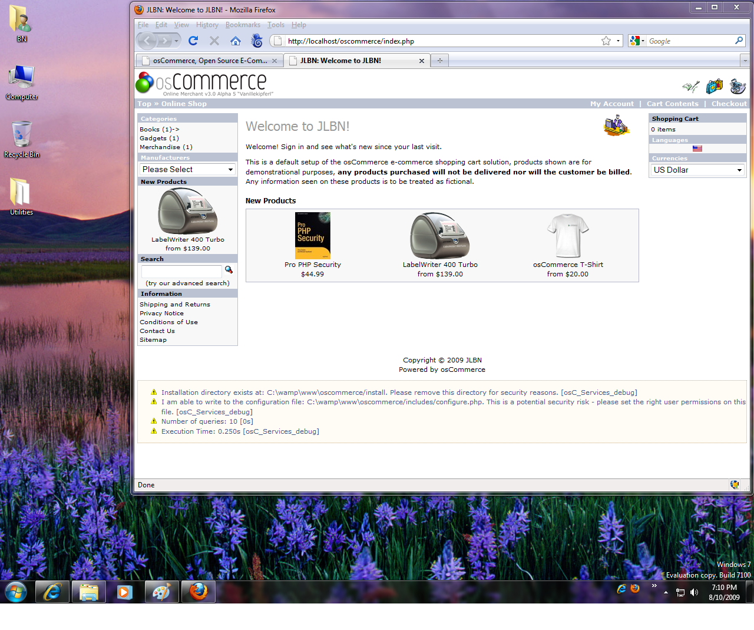Expand the Manufacturers 'Please Select' dropdown
The image size is (754, 630).
point(187,169)
